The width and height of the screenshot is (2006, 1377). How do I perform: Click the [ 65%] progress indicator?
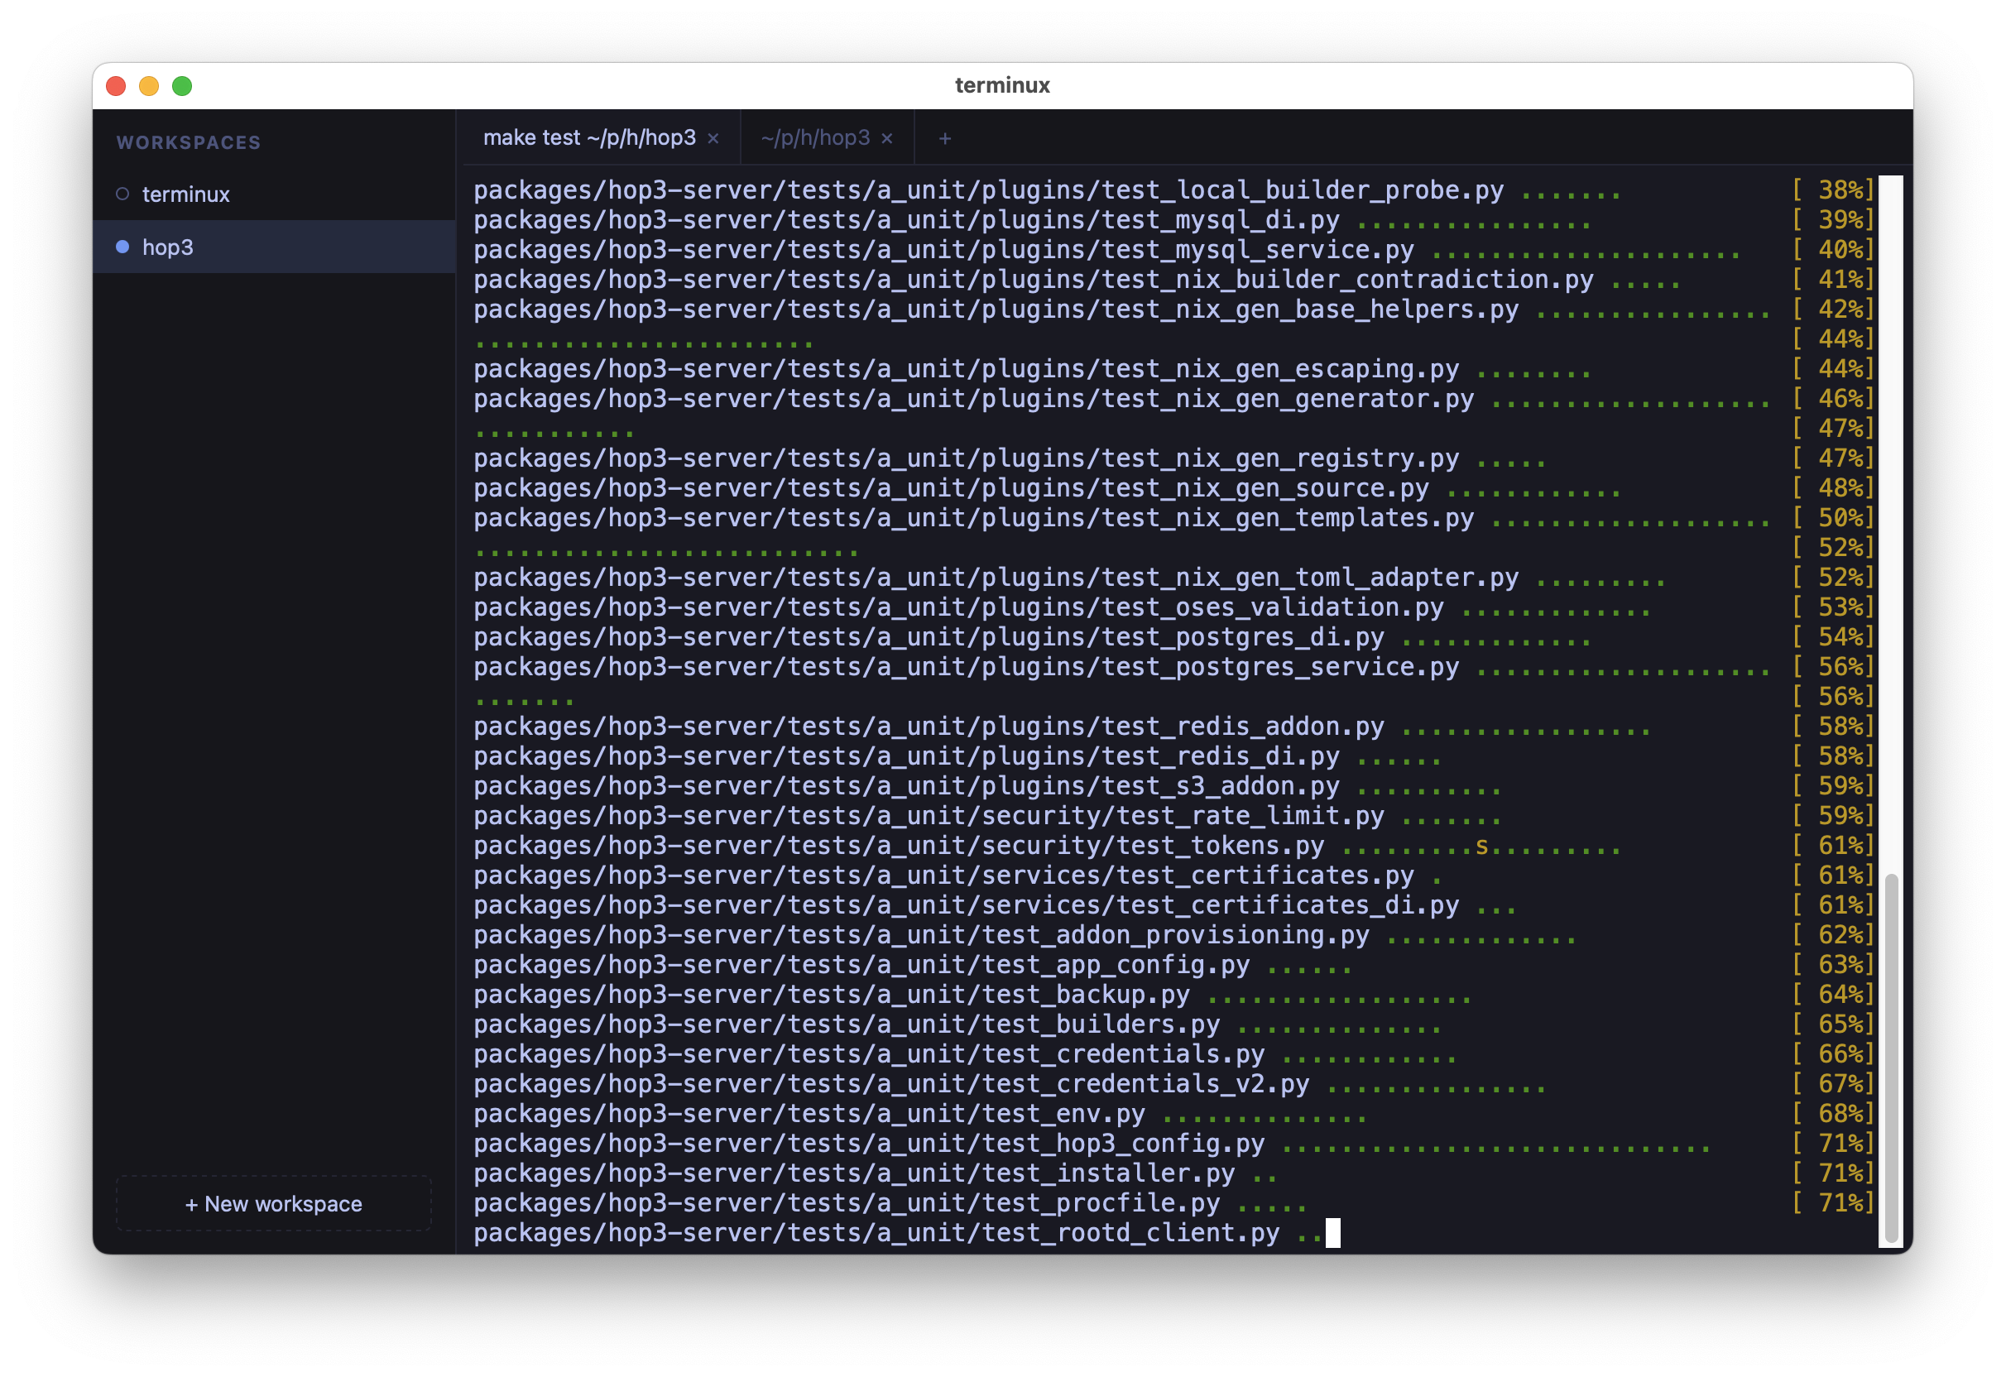point(1833,1024)
